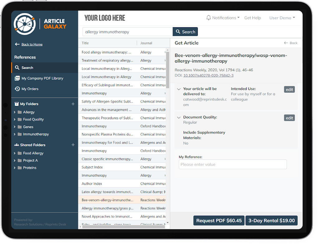The image size is (321, 246).
Task: Add a new Shared Folder using its plus icon
Action: (73, 145)
